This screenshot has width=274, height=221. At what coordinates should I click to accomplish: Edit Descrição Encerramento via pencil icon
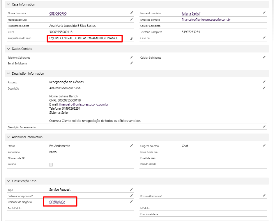264,127
